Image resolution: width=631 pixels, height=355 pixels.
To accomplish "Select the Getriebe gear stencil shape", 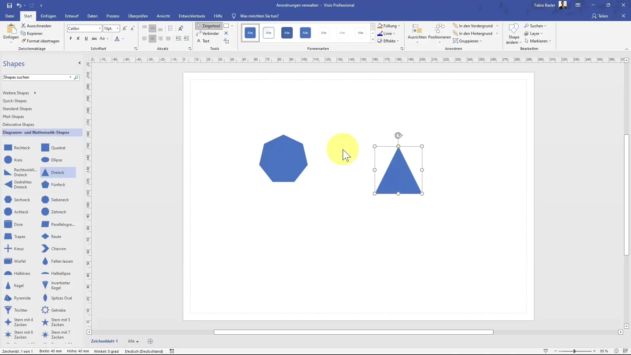I will pyautogui.click(x=54, y=310).
